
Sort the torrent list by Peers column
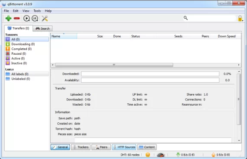click(197, 36)
